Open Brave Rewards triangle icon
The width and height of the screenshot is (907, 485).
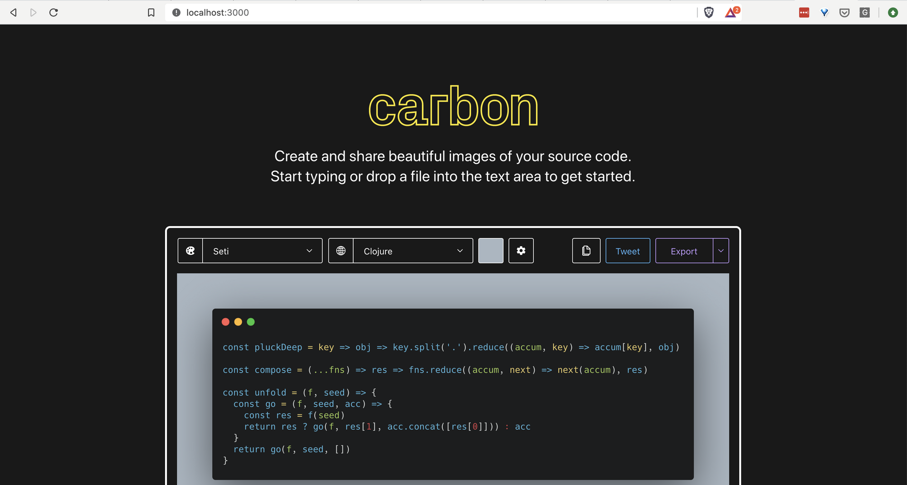(x=731, y=12)
